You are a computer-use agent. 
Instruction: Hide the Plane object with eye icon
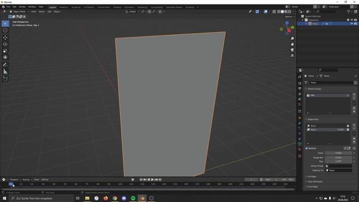(352, 24)
